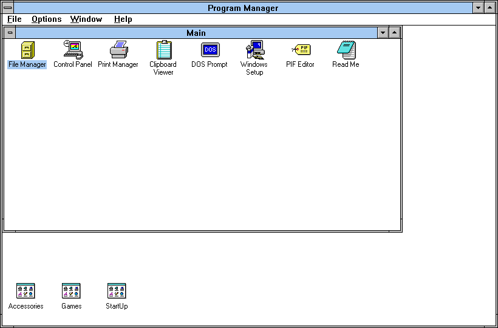Select the StartUp group icon
The width and height of the screenshot is (498, 328).
click(117, 290)
